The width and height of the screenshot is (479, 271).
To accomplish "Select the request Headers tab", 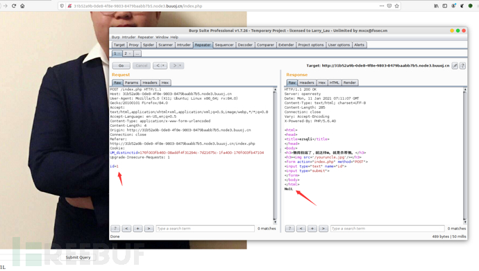I will pos(150,82).
